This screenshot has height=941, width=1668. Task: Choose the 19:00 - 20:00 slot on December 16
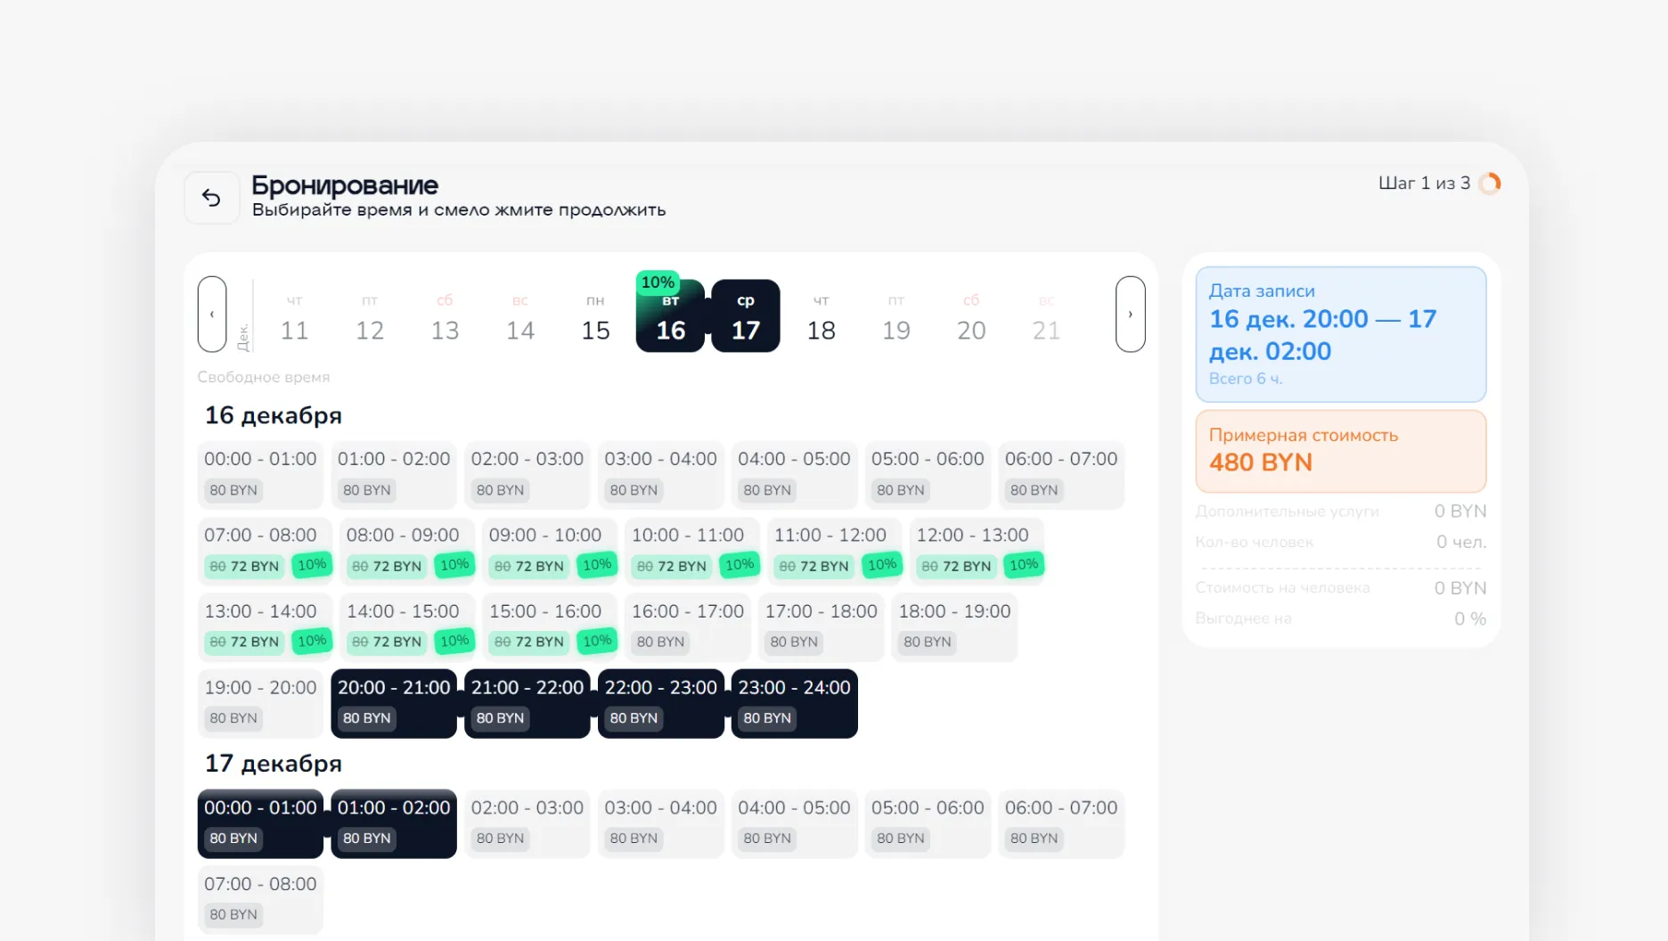pos(260,702)
